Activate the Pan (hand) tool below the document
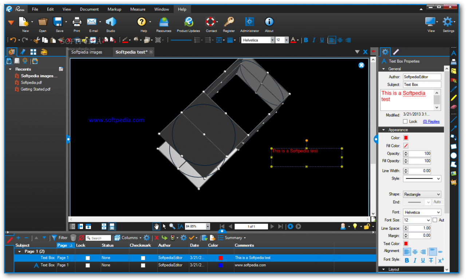466x280 pixels. (x=156, y=226)
